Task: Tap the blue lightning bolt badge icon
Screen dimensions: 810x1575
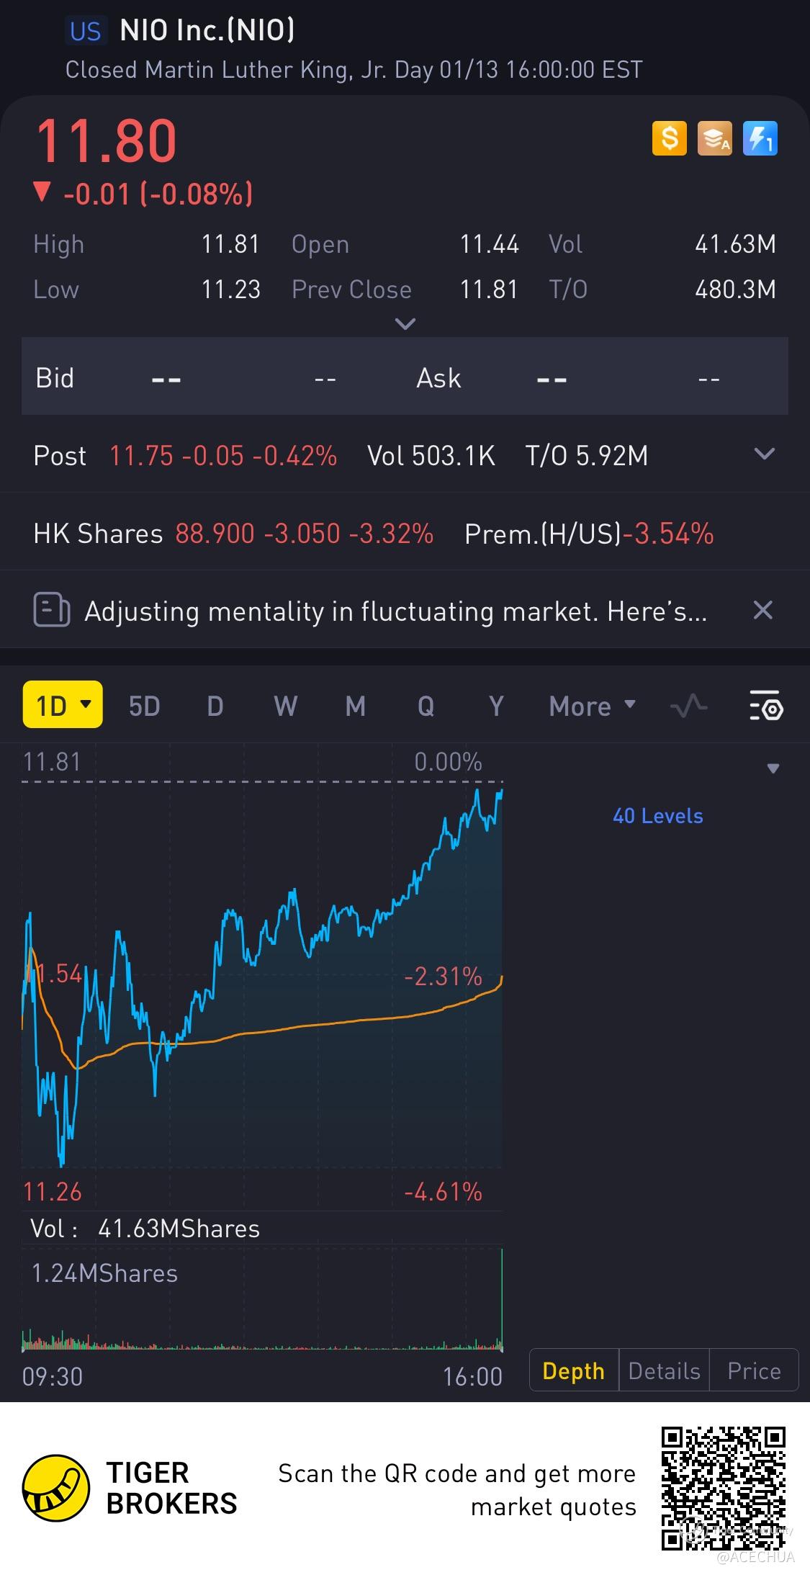Action: click(760, 138)
